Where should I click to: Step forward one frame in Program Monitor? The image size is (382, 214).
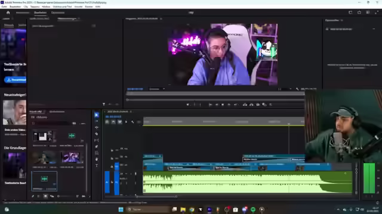pyautogui.click(x=229, y=105)
